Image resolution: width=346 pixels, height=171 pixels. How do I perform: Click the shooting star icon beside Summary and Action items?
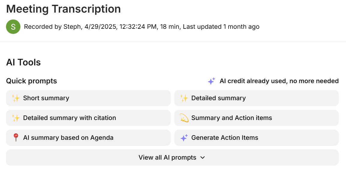coord(184,118)
